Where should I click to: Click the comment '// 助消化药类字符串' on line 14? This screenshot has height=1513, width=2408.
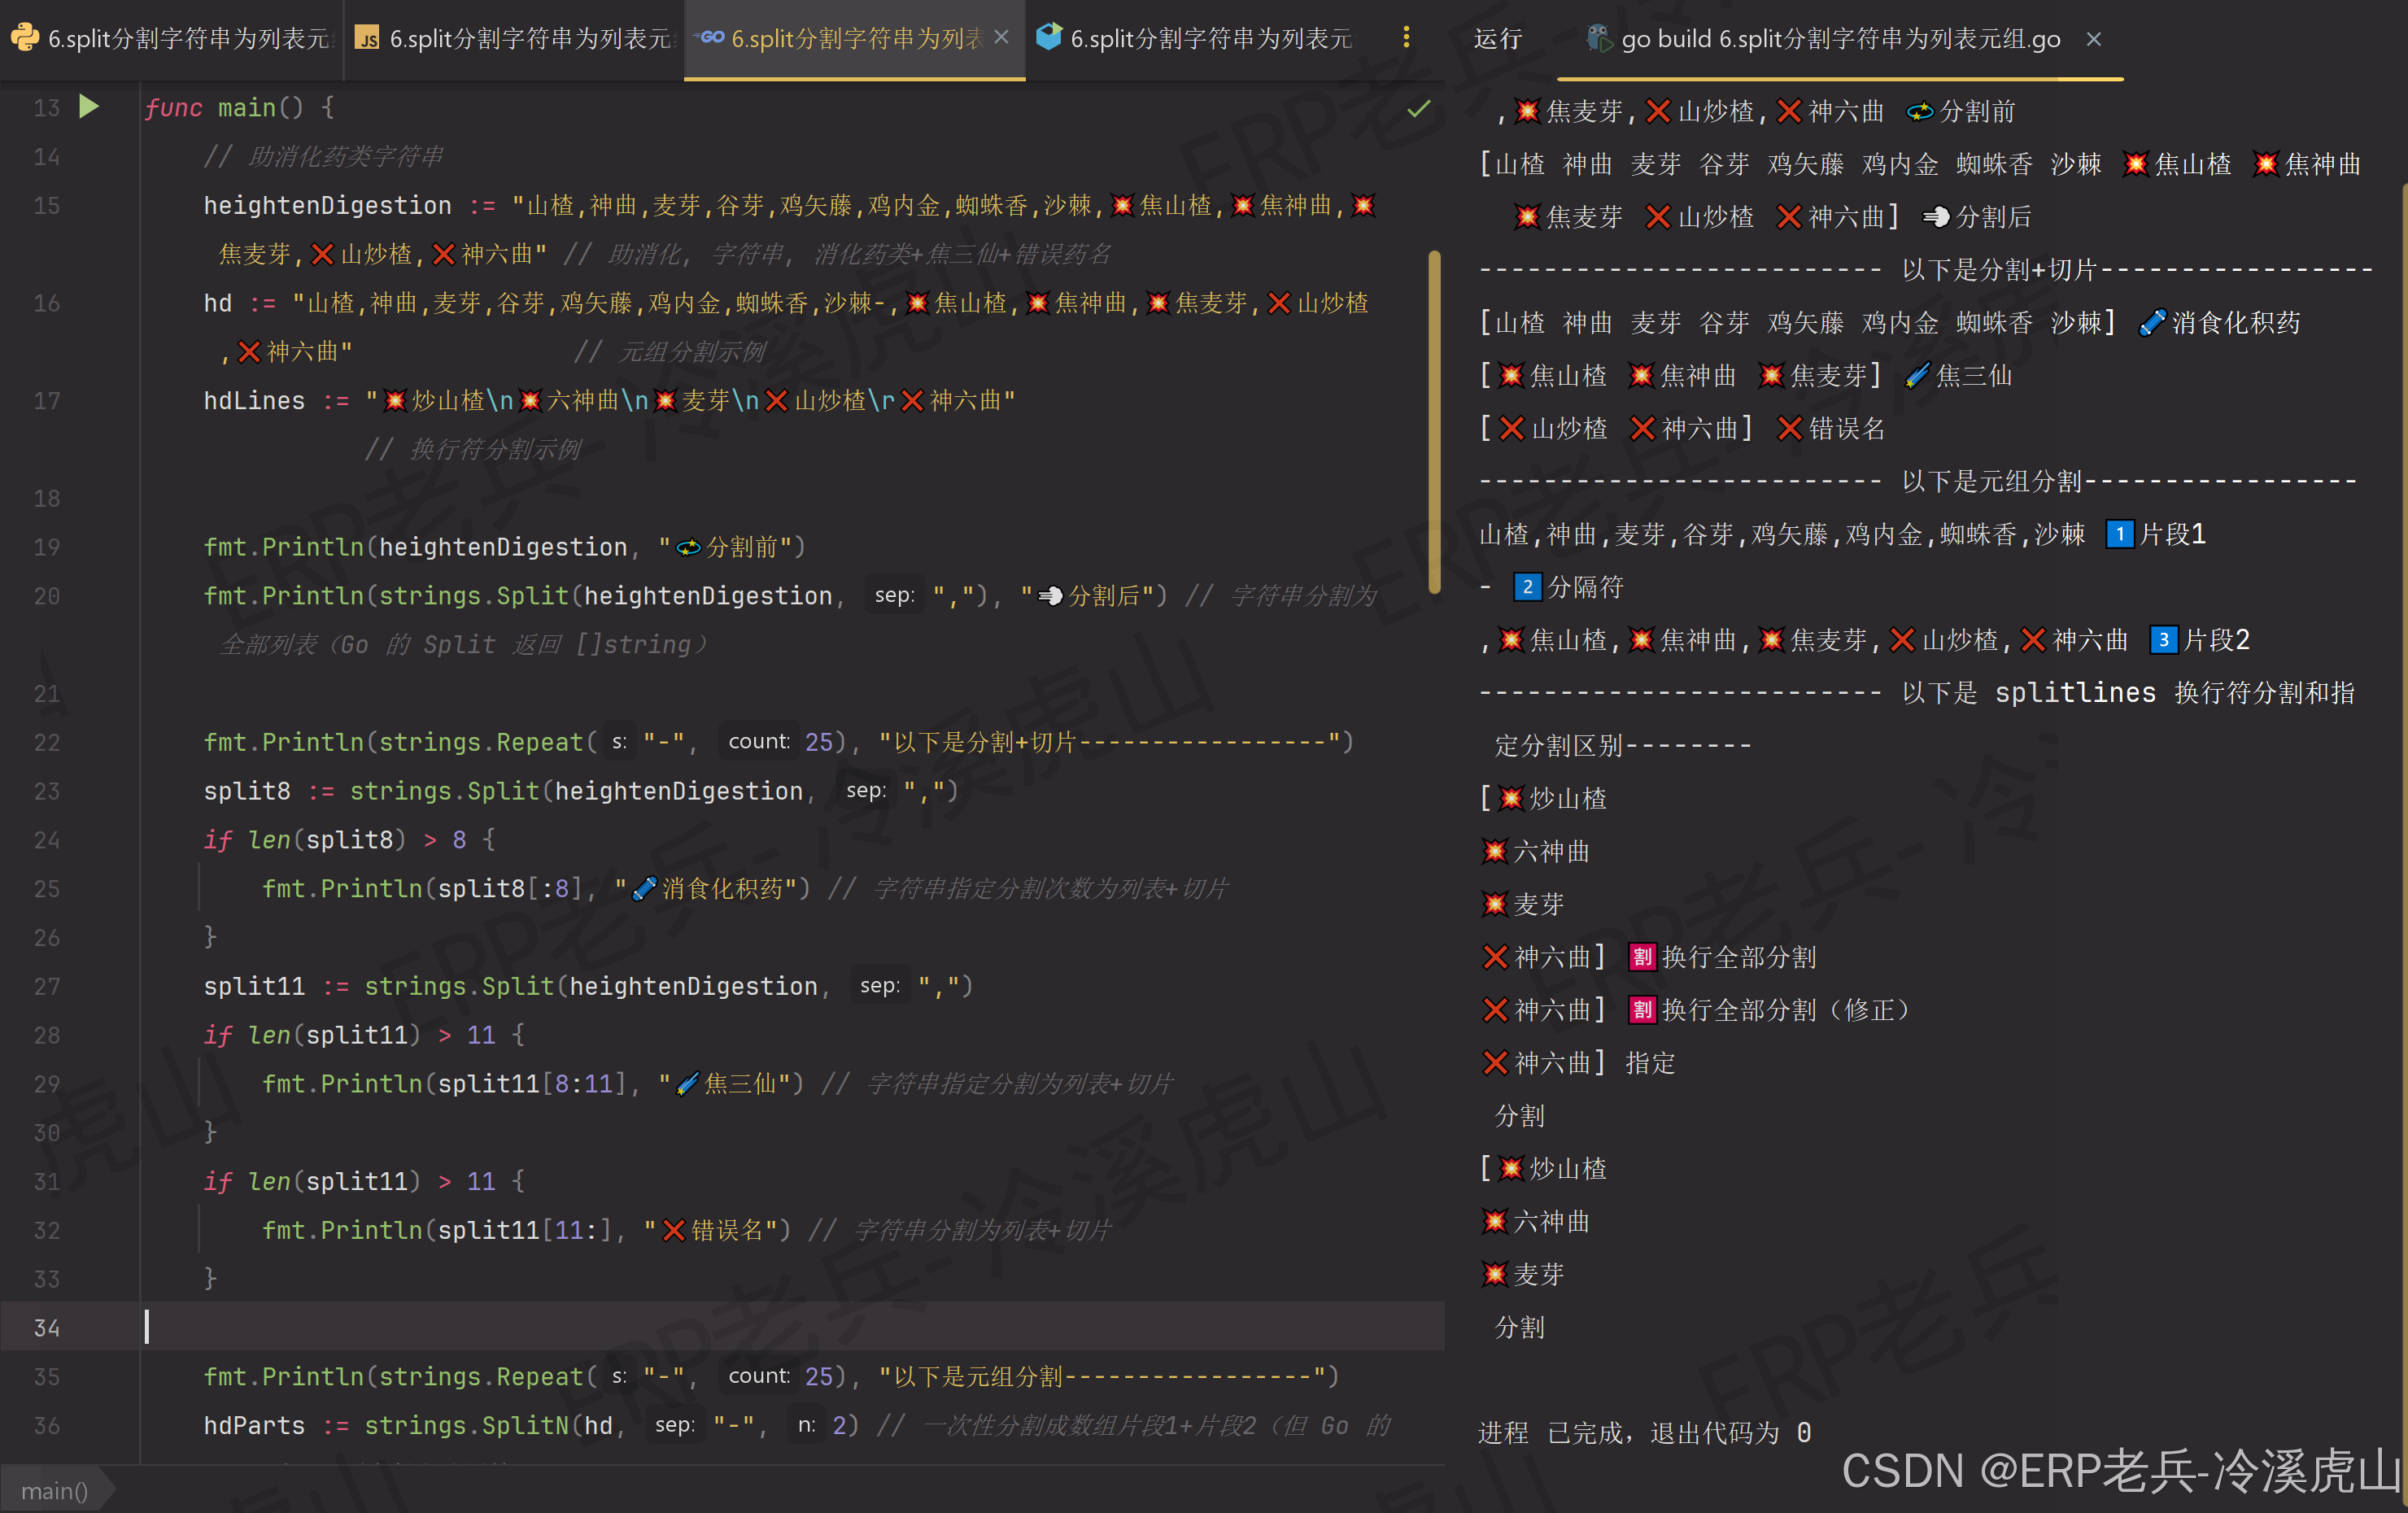(x=323, y=156)
